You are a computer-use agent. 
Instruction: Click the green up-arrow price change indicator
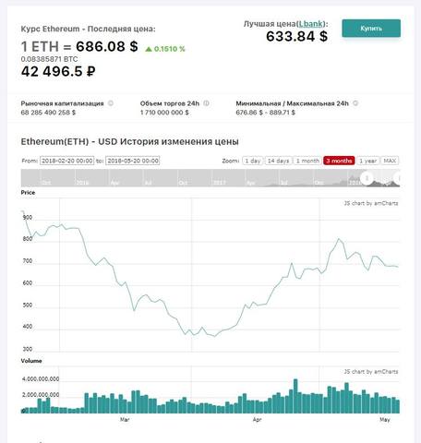pyautogui.click(x=149, y=49)
